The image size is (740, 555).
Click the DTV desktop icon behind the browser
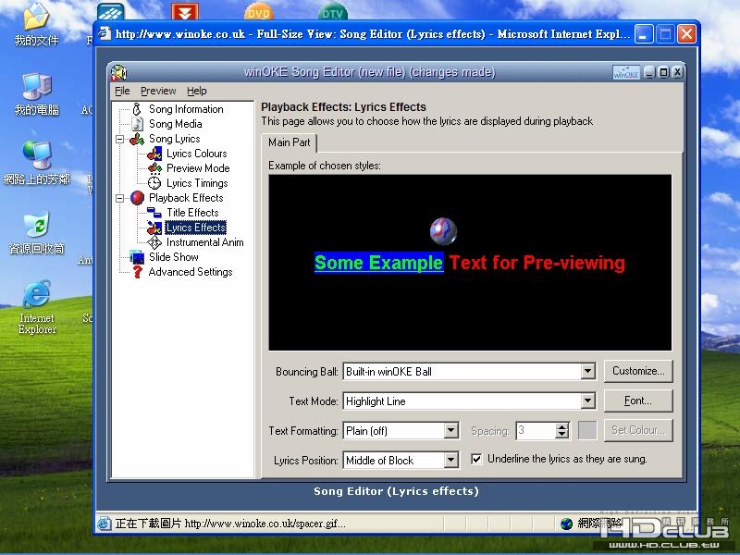click(x=332, y=11)
